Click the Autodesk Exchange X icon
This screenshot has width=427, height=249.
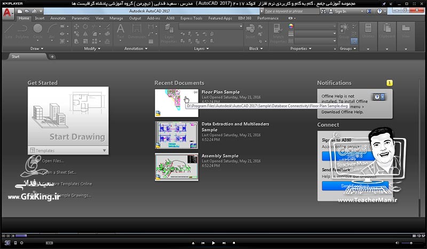[369, 11]
